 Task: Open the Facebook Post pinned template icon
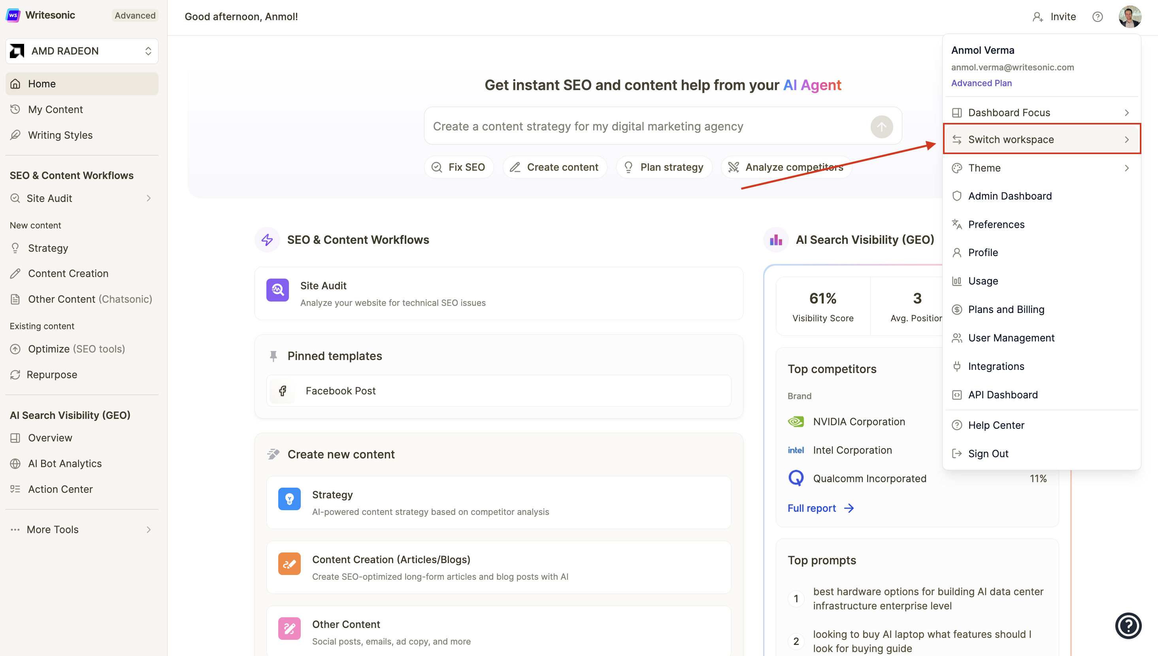coord(283,390)
